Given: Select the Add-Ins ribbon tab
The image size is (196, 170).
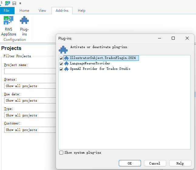Looking at the screenshot, I should (62, 11).
